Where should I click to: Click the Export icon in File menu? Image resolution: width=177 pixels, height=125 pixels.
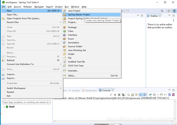[3, 78]
